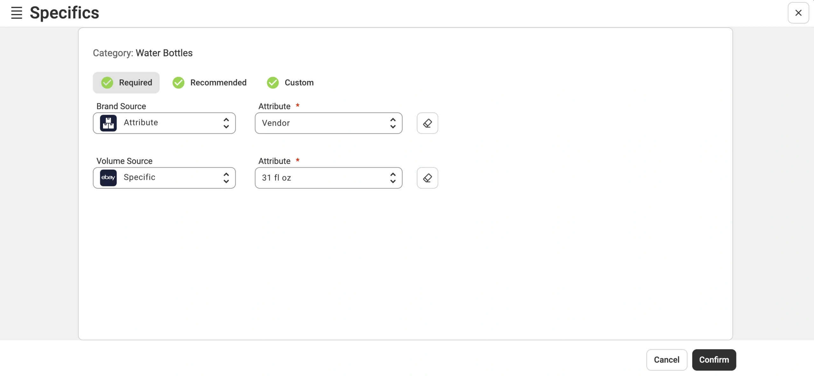
Task: Click the eBay logo in Volume Source selector
Action: tap(108, 178)
